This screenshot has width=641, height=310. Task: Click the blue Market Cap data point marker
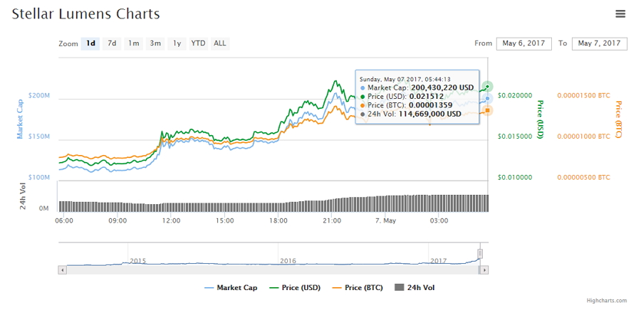click(487, 98)
